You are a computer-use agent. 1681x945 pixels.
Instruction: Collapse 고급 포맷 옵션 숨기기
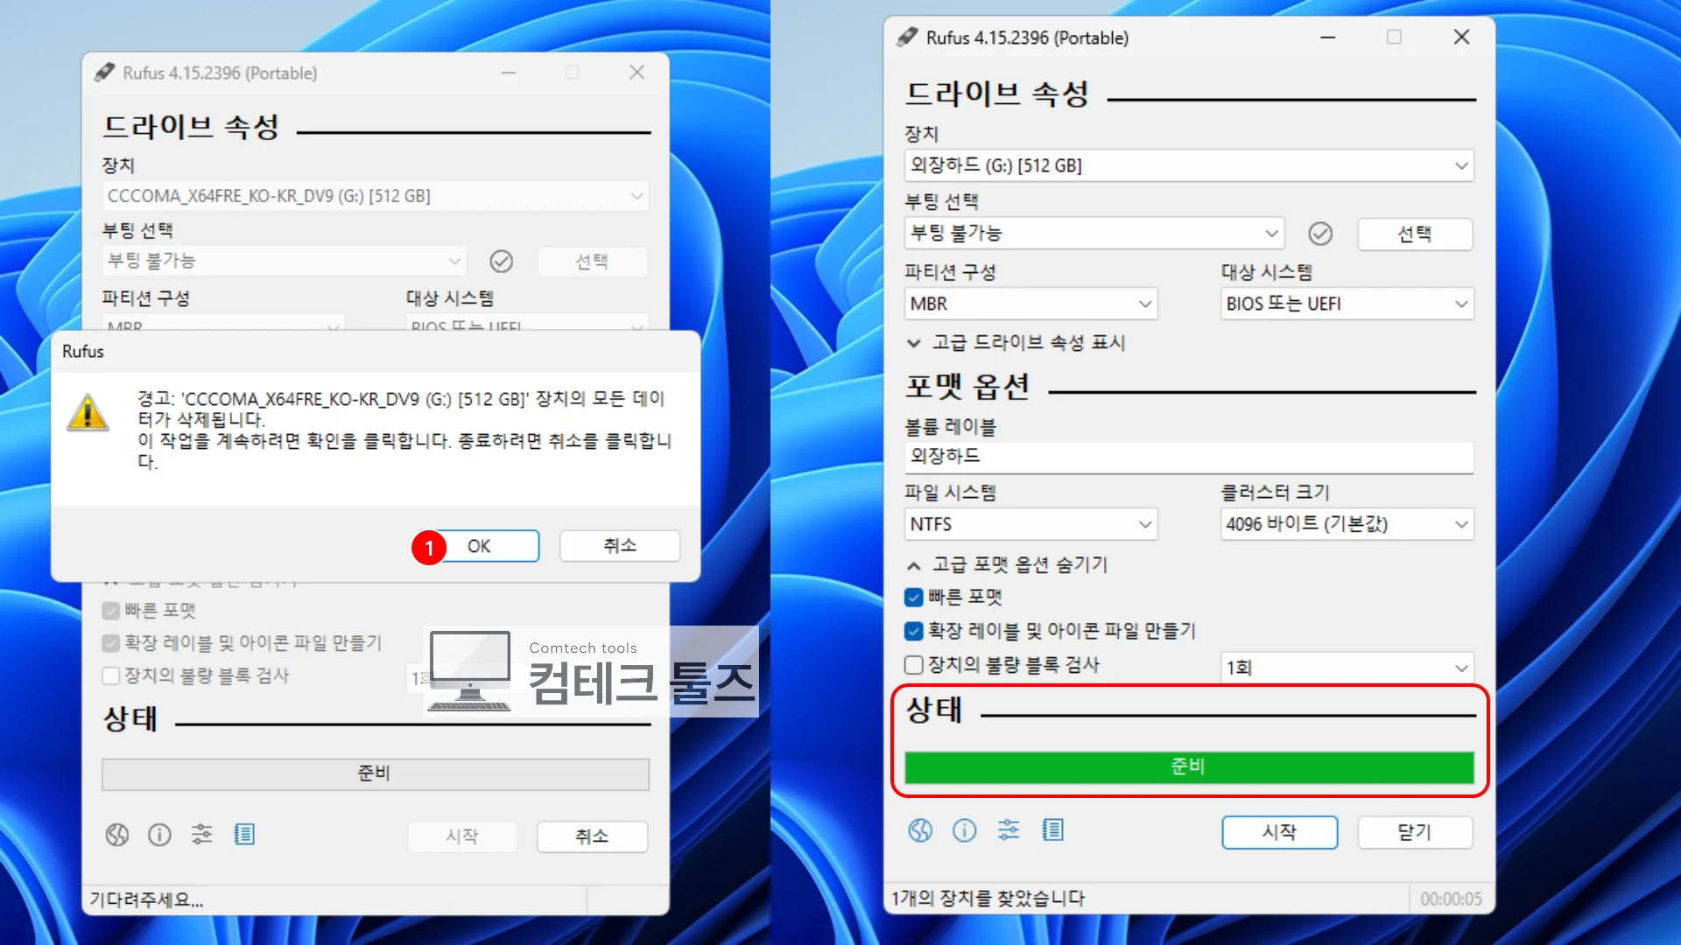(1007, 565)
